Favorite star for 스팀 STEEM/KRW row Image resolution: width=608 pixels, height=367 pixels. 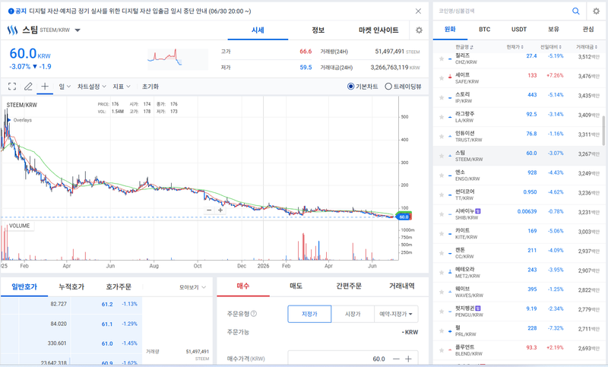tap(442, 156)
